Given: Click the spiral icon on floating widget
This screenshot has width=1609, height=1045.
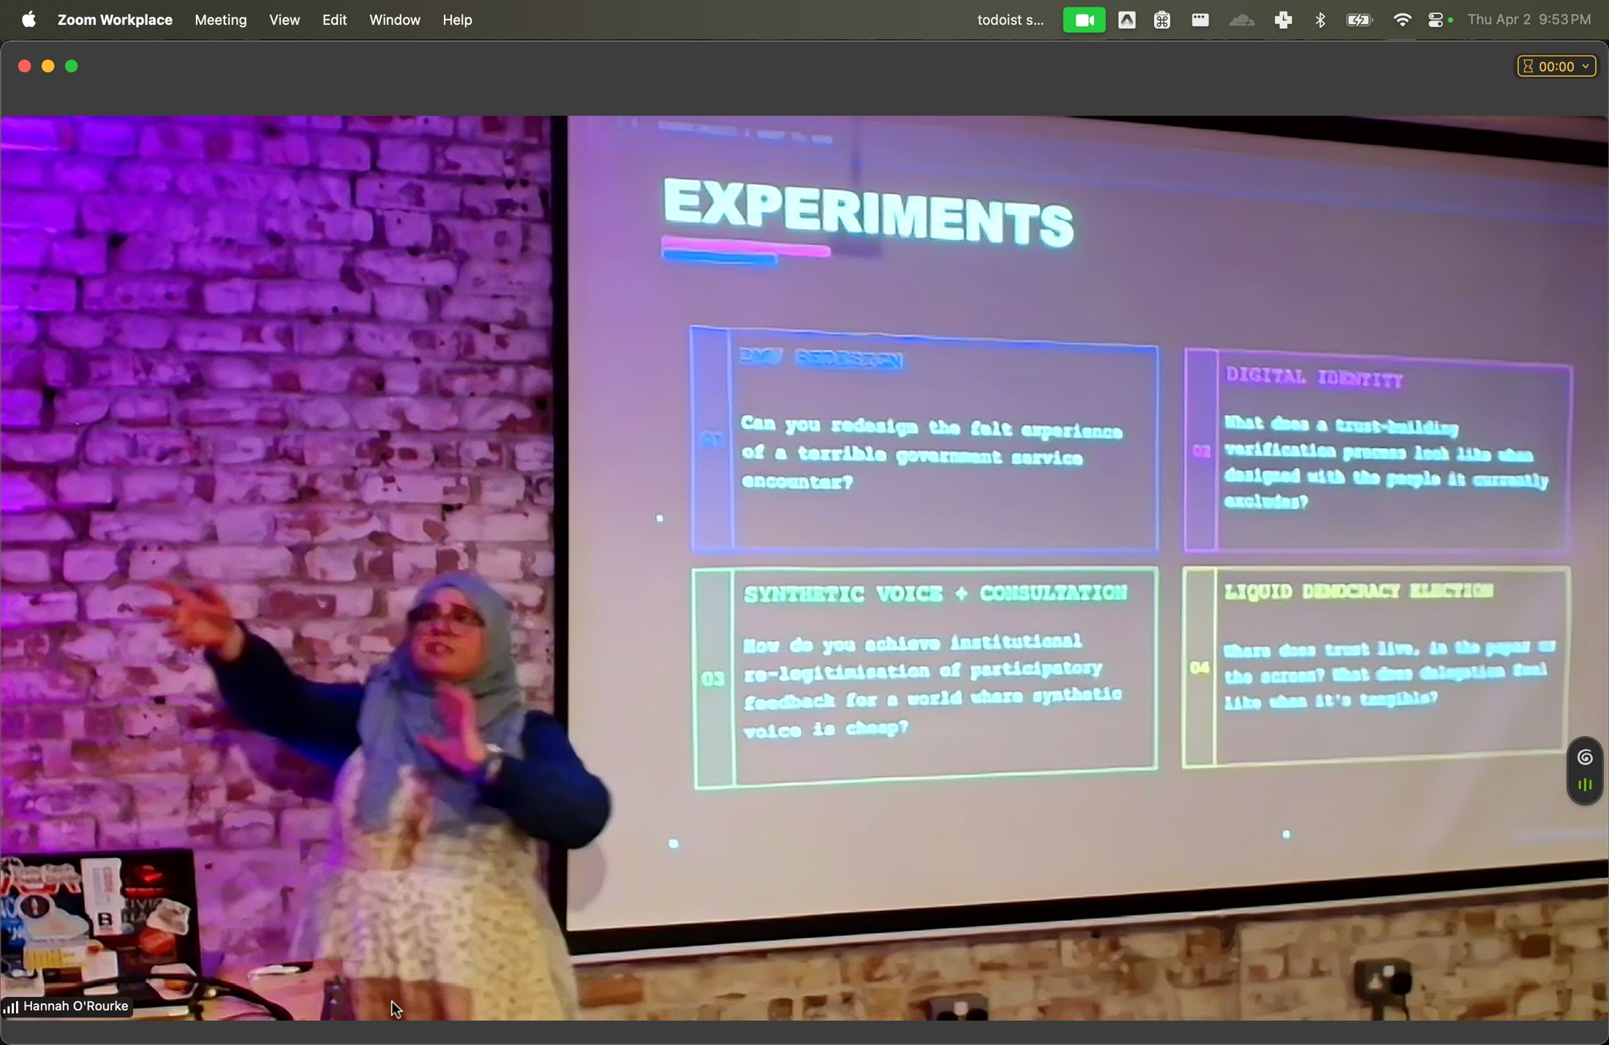Looking at the screenshot, I should click(1584, 757).
